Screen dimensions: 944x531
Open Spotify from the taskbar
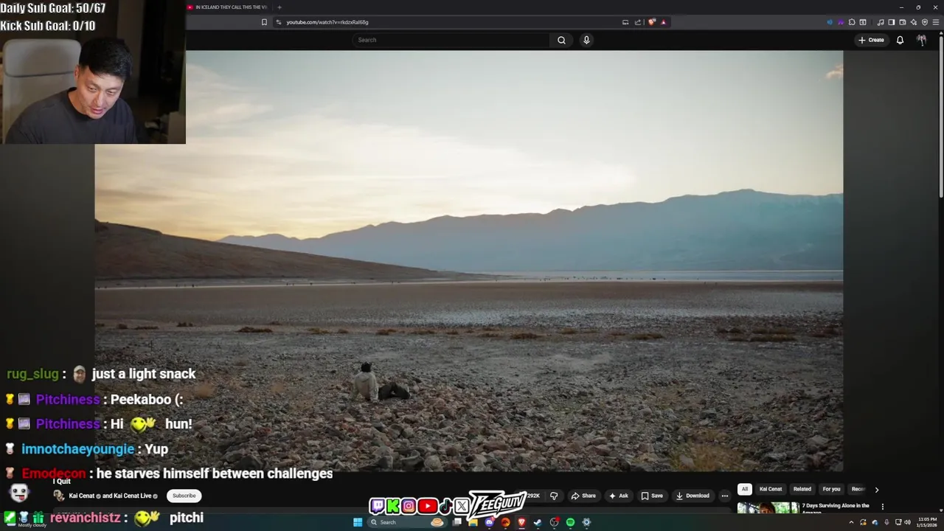[x=570, y=522]
